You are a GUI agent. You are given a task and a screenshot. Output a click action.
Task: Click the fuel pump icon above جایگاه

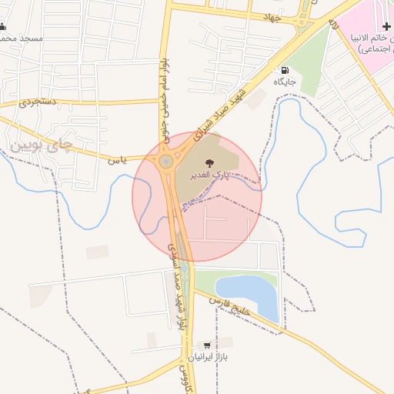[285, 70]
